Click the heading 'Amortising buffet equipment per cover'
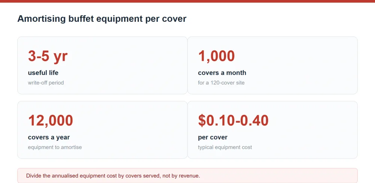 pos(102,19)
